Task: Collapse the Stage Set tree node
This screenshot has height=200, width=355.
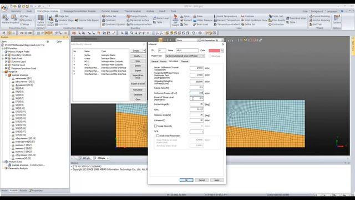Action: 3,72
